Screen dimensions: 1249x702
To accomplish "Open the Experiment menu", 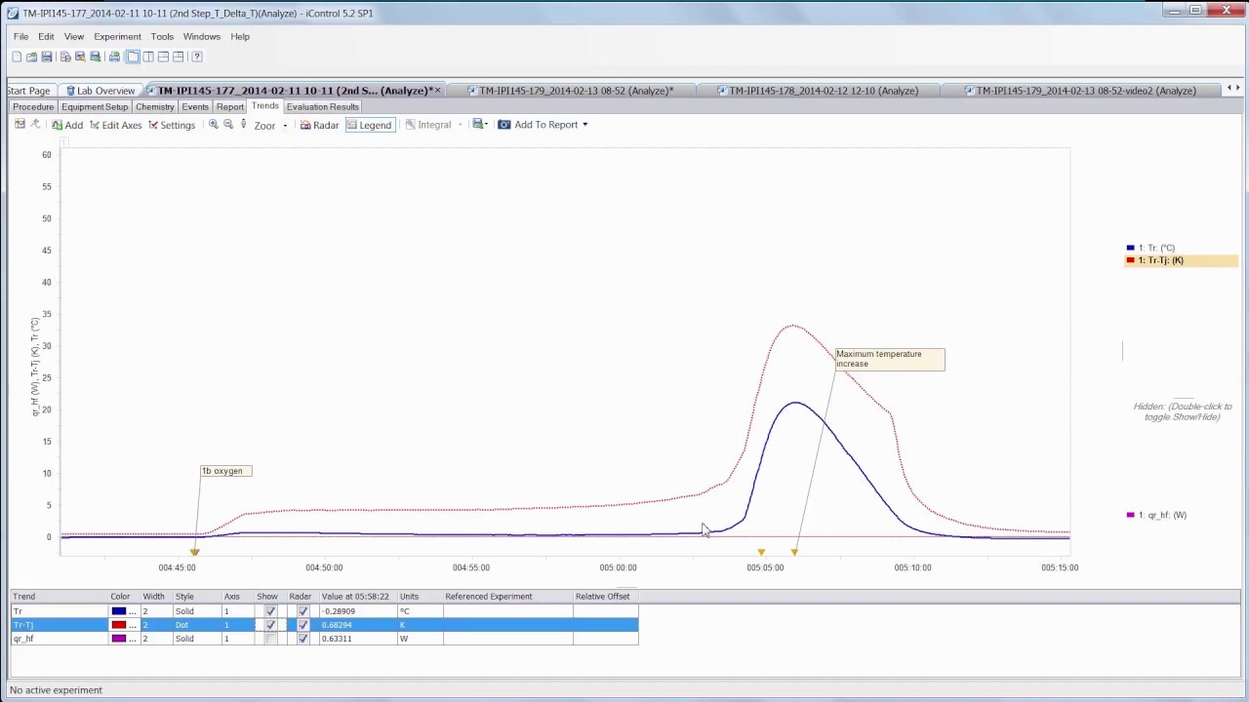I will pyautogui.click(x=117, y=37).
